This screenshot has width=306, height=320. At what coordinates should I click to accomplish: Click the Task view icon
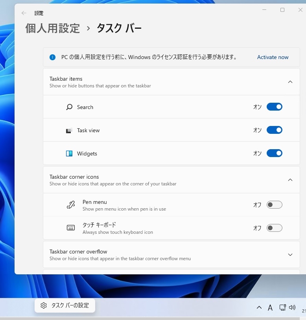point(69,130)
